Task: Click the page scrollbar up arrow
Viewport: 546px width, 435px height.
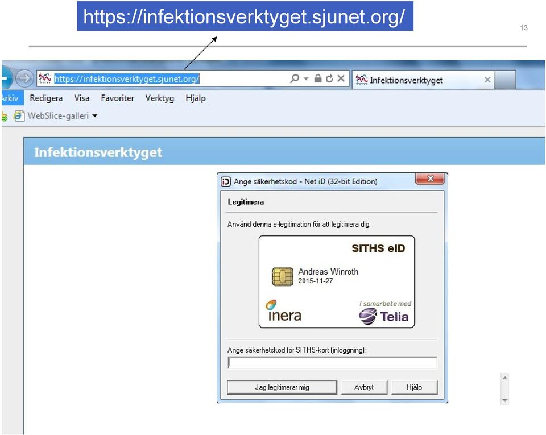Action: click(505, 378)
